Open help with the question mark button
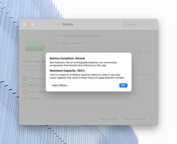 click(x=152, y=119)
